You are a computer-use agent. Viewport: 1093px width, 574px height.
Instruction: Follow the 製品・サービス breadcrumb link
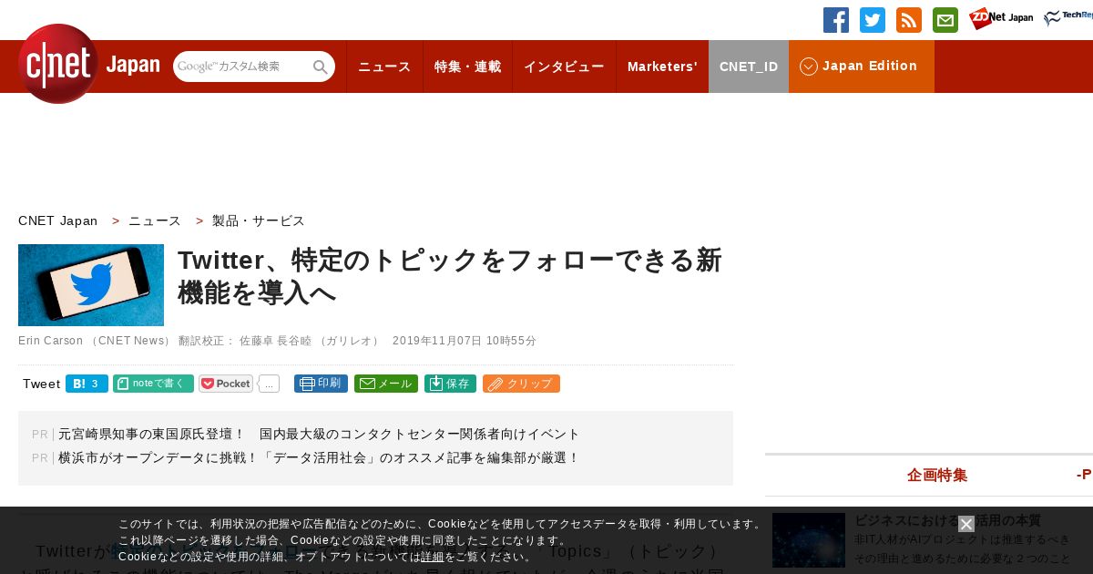click(259, 220)
